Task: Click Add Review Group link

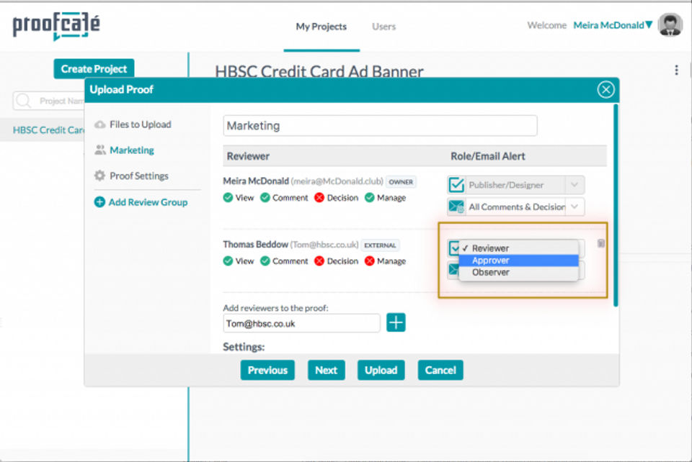Action: [x=148, y=202]
